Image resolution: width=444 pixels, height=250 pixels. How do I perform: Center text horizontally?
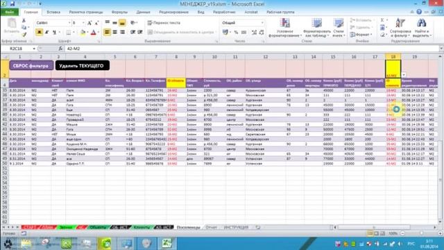coord(114,32)
